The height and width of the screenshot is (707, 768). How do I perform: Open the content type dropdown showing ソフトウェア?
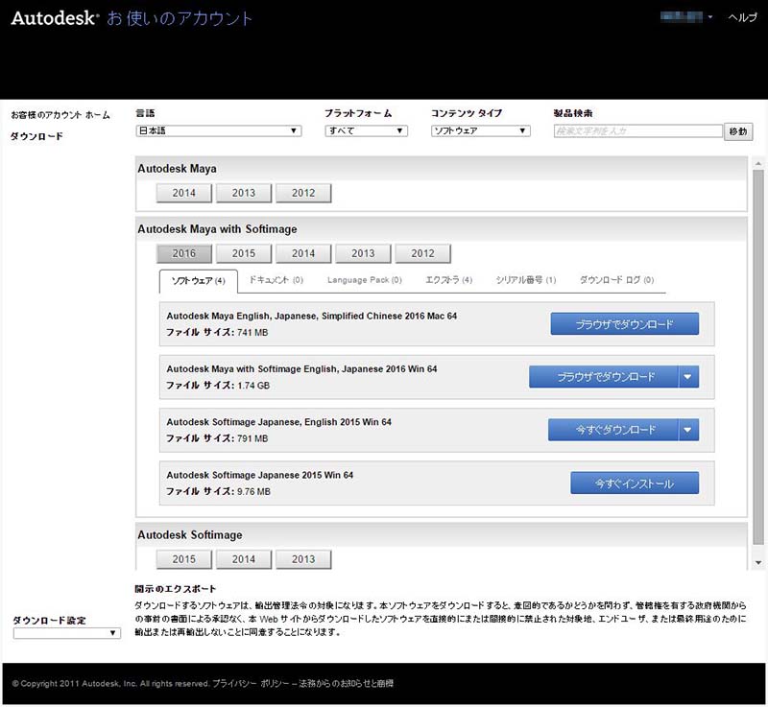pos(481,130)
